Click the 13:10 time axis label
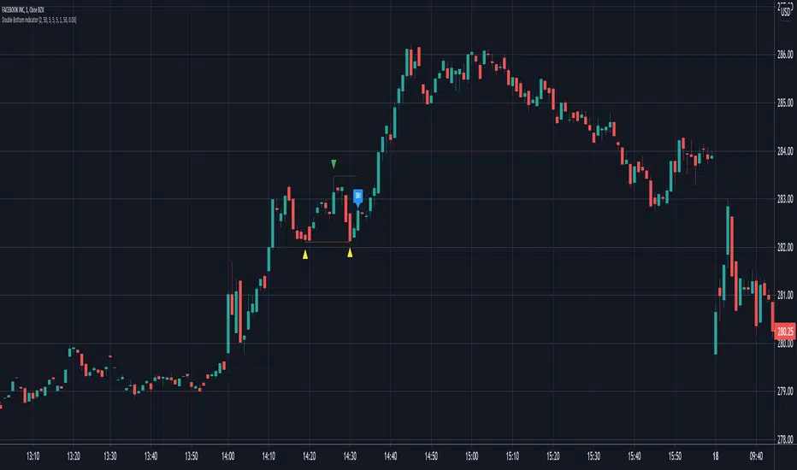Image resolution: width=797 pixels, height=470 pixels. [x=33, y=456]
